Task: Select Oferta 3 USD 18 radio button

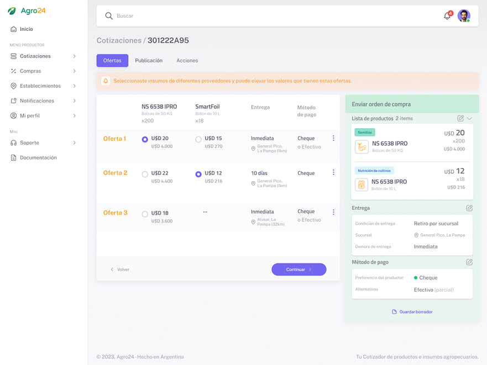Action: [x=145, y=214]
